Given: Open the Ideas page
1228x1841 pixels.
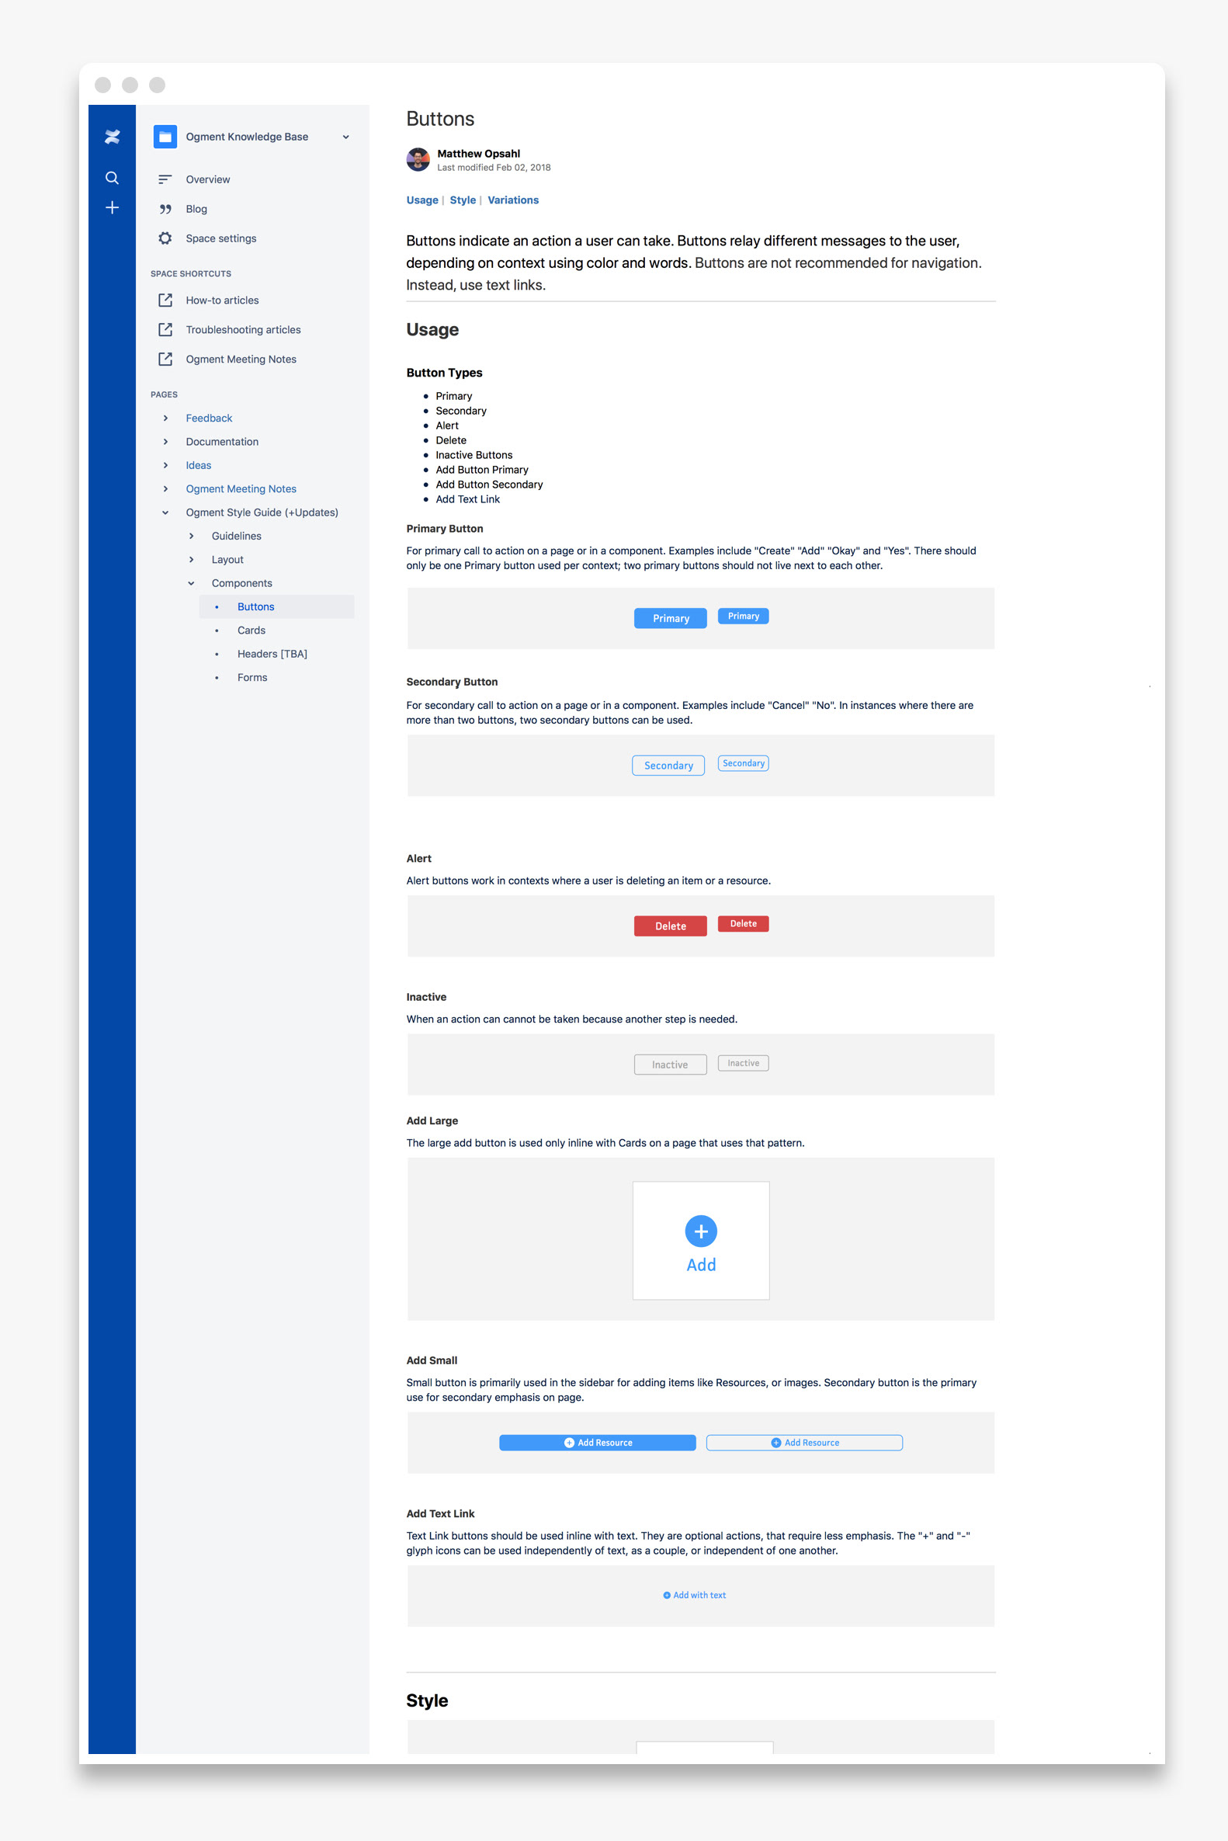Looking at the screenshot, I should pos(199,465).
